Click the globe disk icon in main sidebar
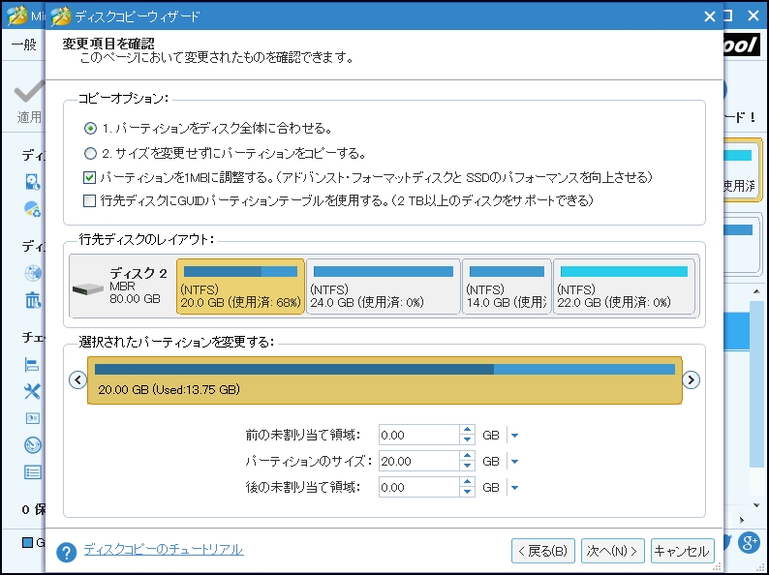Screen dimensions: 769x575 32,273
